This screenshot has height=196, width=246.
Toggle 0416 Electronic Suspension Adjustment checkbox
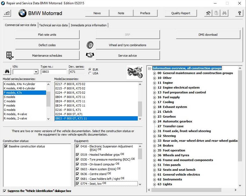pyautogui.click(x=77, y=146)
